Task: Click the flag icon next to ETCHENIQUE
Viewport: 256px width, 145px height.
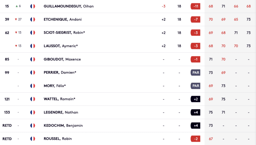Action: (x=33, y=19)
